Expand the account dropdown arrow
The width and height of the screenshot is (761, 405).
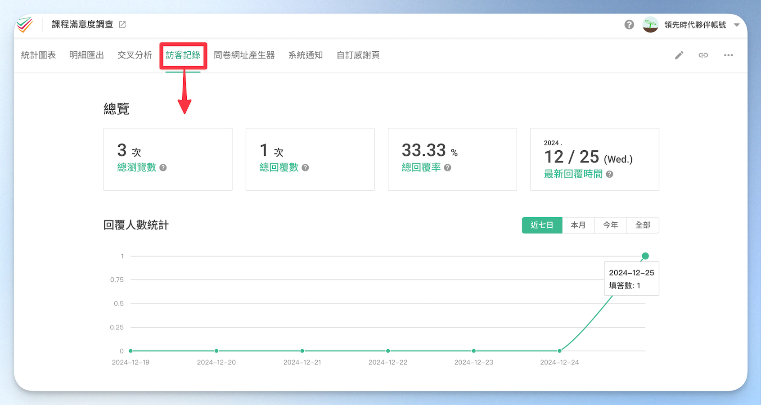click(737, 25)
